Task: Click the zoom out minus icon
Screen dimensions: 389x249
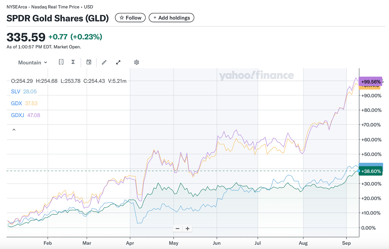Action: click(x=177, y=228)
